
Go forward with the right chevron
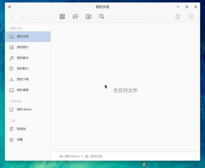coord(22,17)
